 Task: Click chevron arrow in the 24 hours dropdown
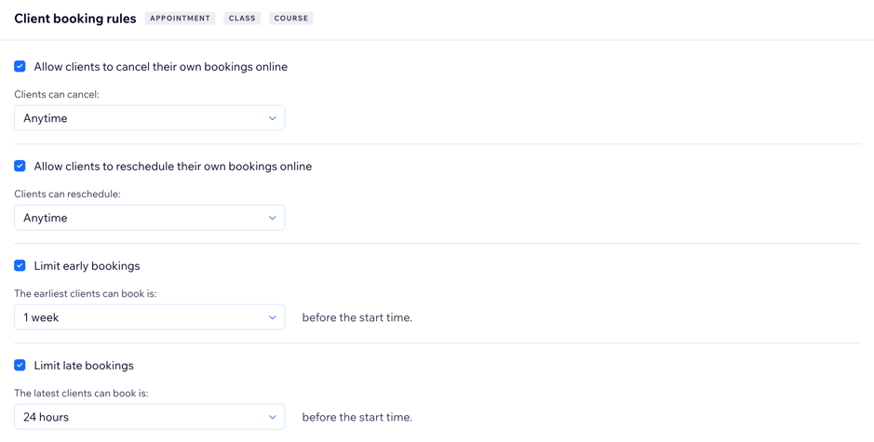pos(272,417)
